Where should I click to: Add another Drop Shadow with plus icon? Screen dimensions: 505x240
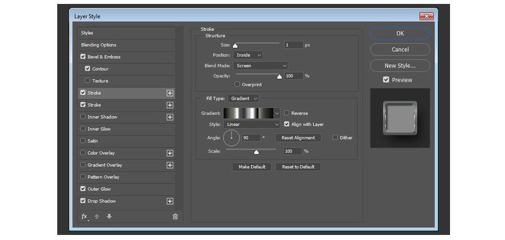pyautogui.click(x=169, y=201)
